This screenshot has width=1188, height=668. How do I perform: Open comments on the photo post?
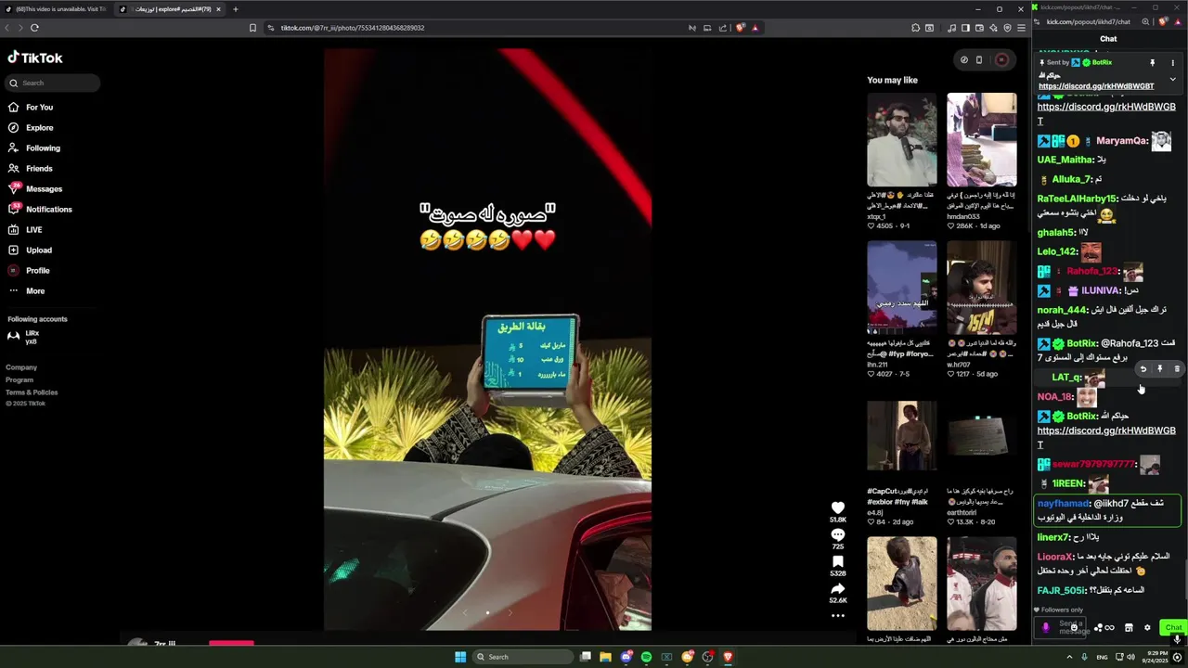pyautogui.click(x=837, y=535)
